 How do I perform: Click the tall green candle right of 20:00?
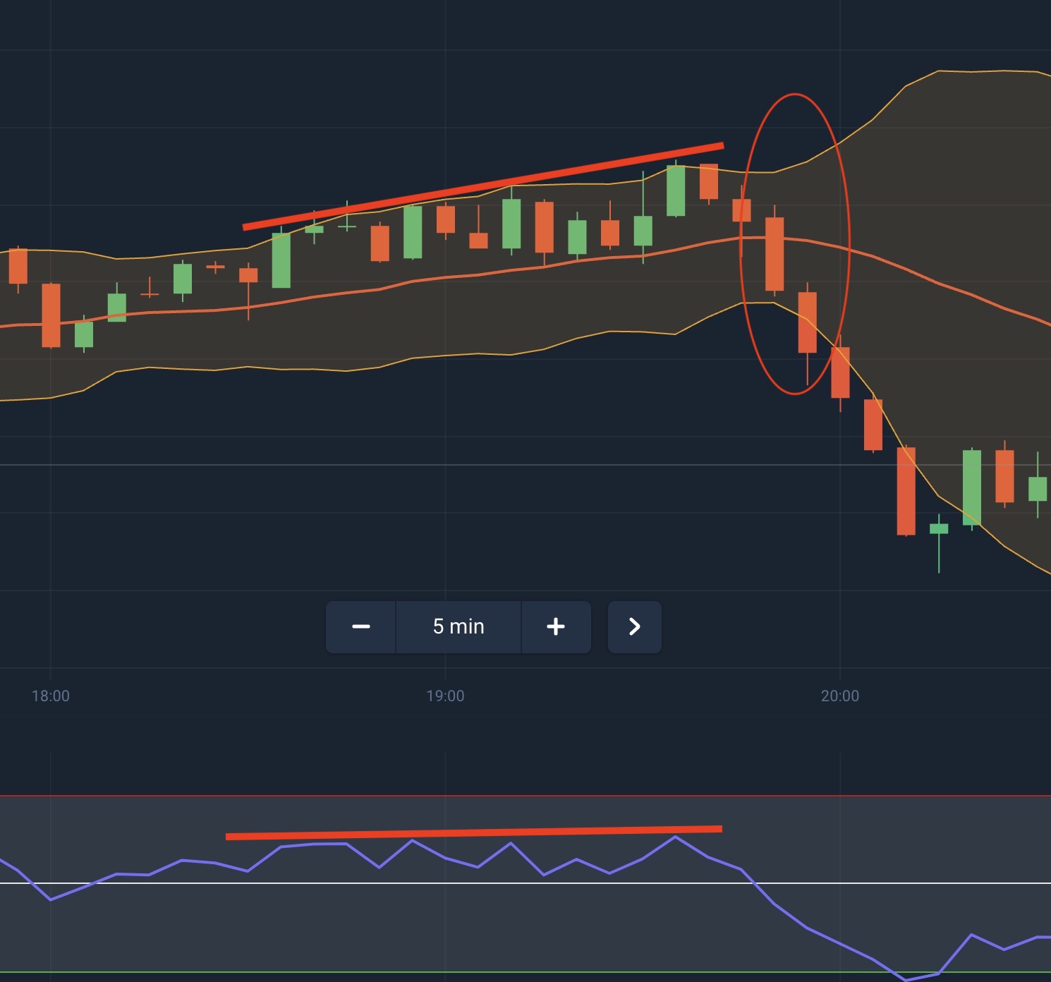point(972,487)
